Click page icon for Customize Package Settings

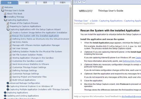[10, 74]
